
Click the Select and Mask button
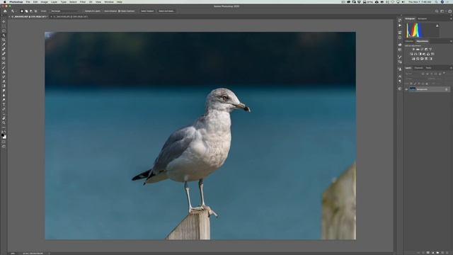coord(166,11)
